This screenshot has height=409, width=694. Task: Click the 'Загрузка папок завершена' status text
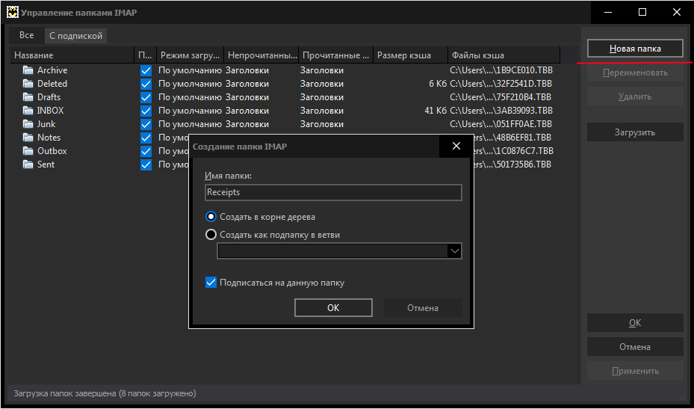click(x=105, y=393)
